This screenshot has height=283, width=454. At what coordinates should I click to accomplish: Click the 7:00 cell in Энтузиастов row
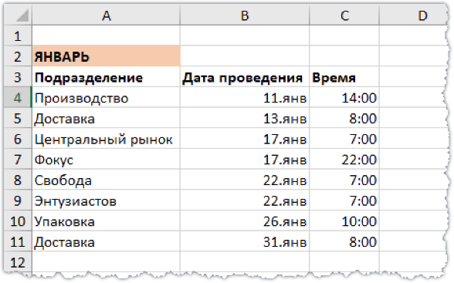(x=344, y=200)
